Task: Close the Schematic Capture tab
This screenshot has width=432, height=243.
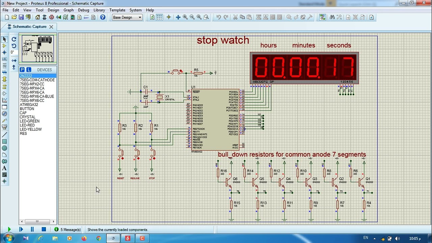Action: pos(51,27)
